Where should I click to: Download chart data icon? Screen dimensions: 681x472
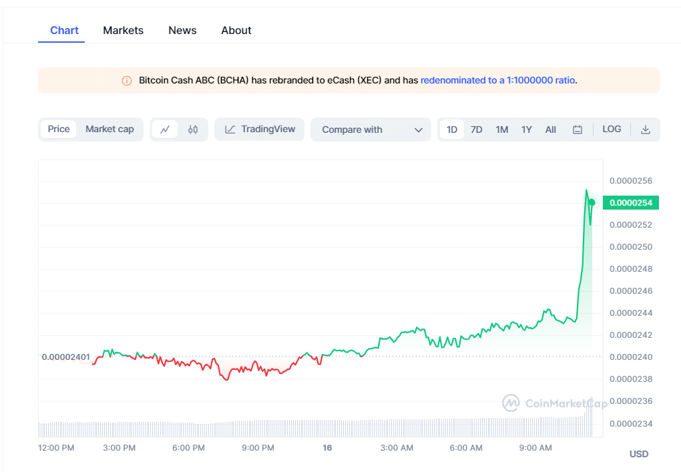coord(646,130)
